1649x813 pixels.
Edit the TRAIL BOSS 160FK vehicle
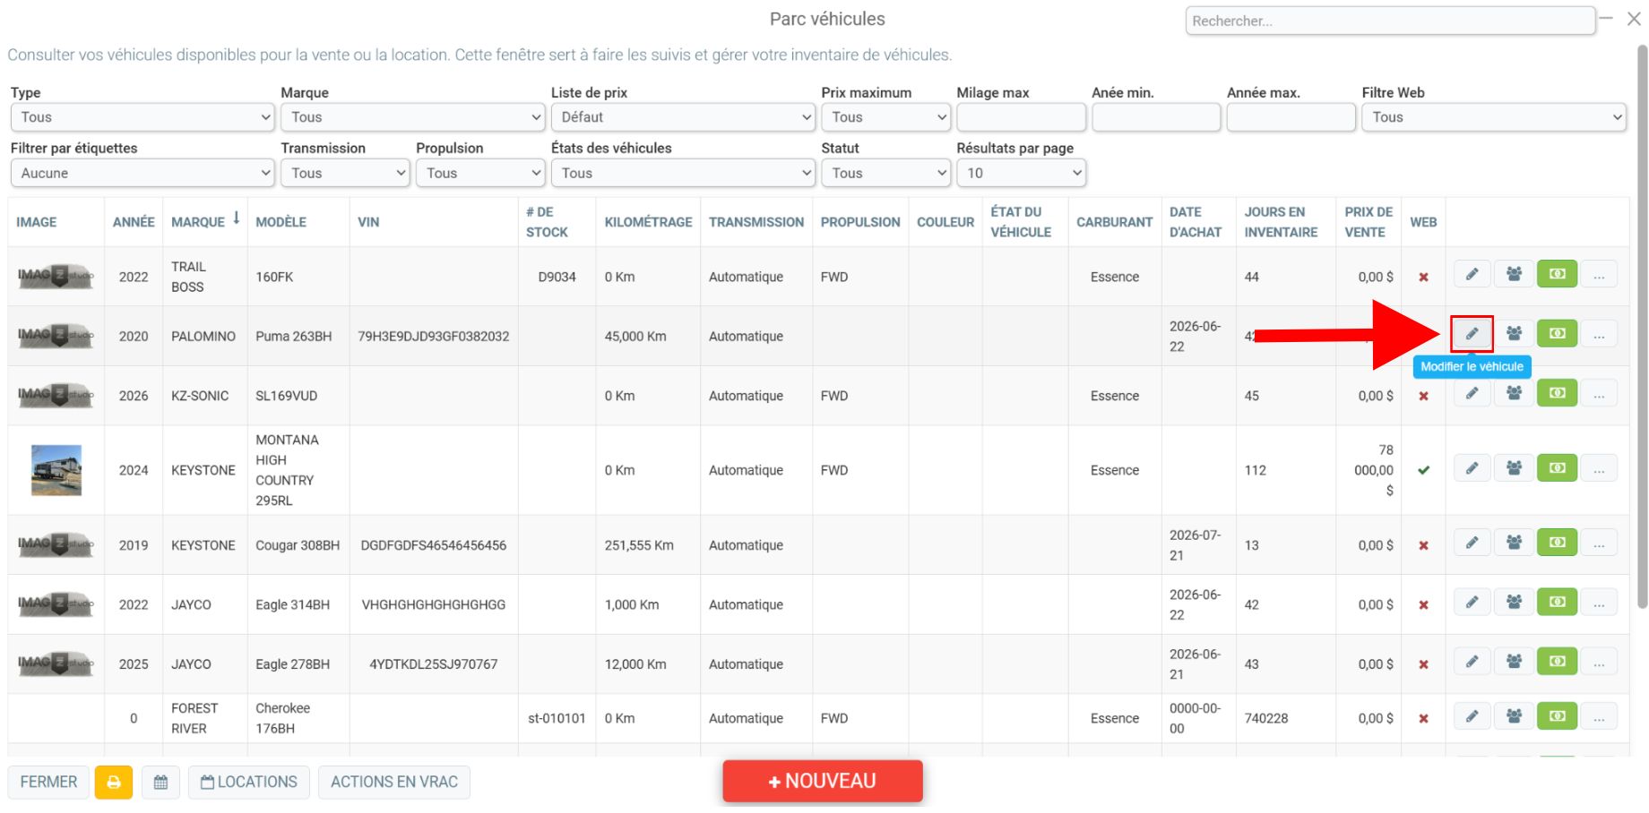tap(1472, 275)
